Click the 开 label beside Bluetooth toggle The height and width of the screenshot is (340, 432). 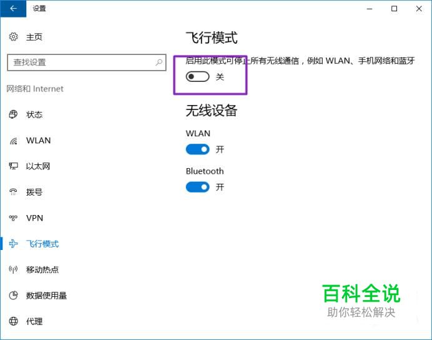tap(220, 187)
